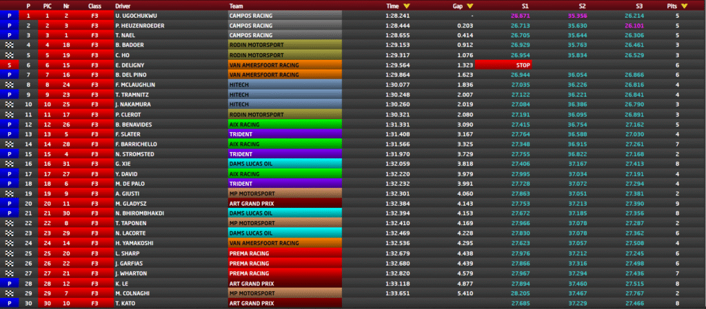Click the blue P icon in Ugochukwu's row
Image resolution: width=706 pixels, height=309 pixels.
click(9, 14)
